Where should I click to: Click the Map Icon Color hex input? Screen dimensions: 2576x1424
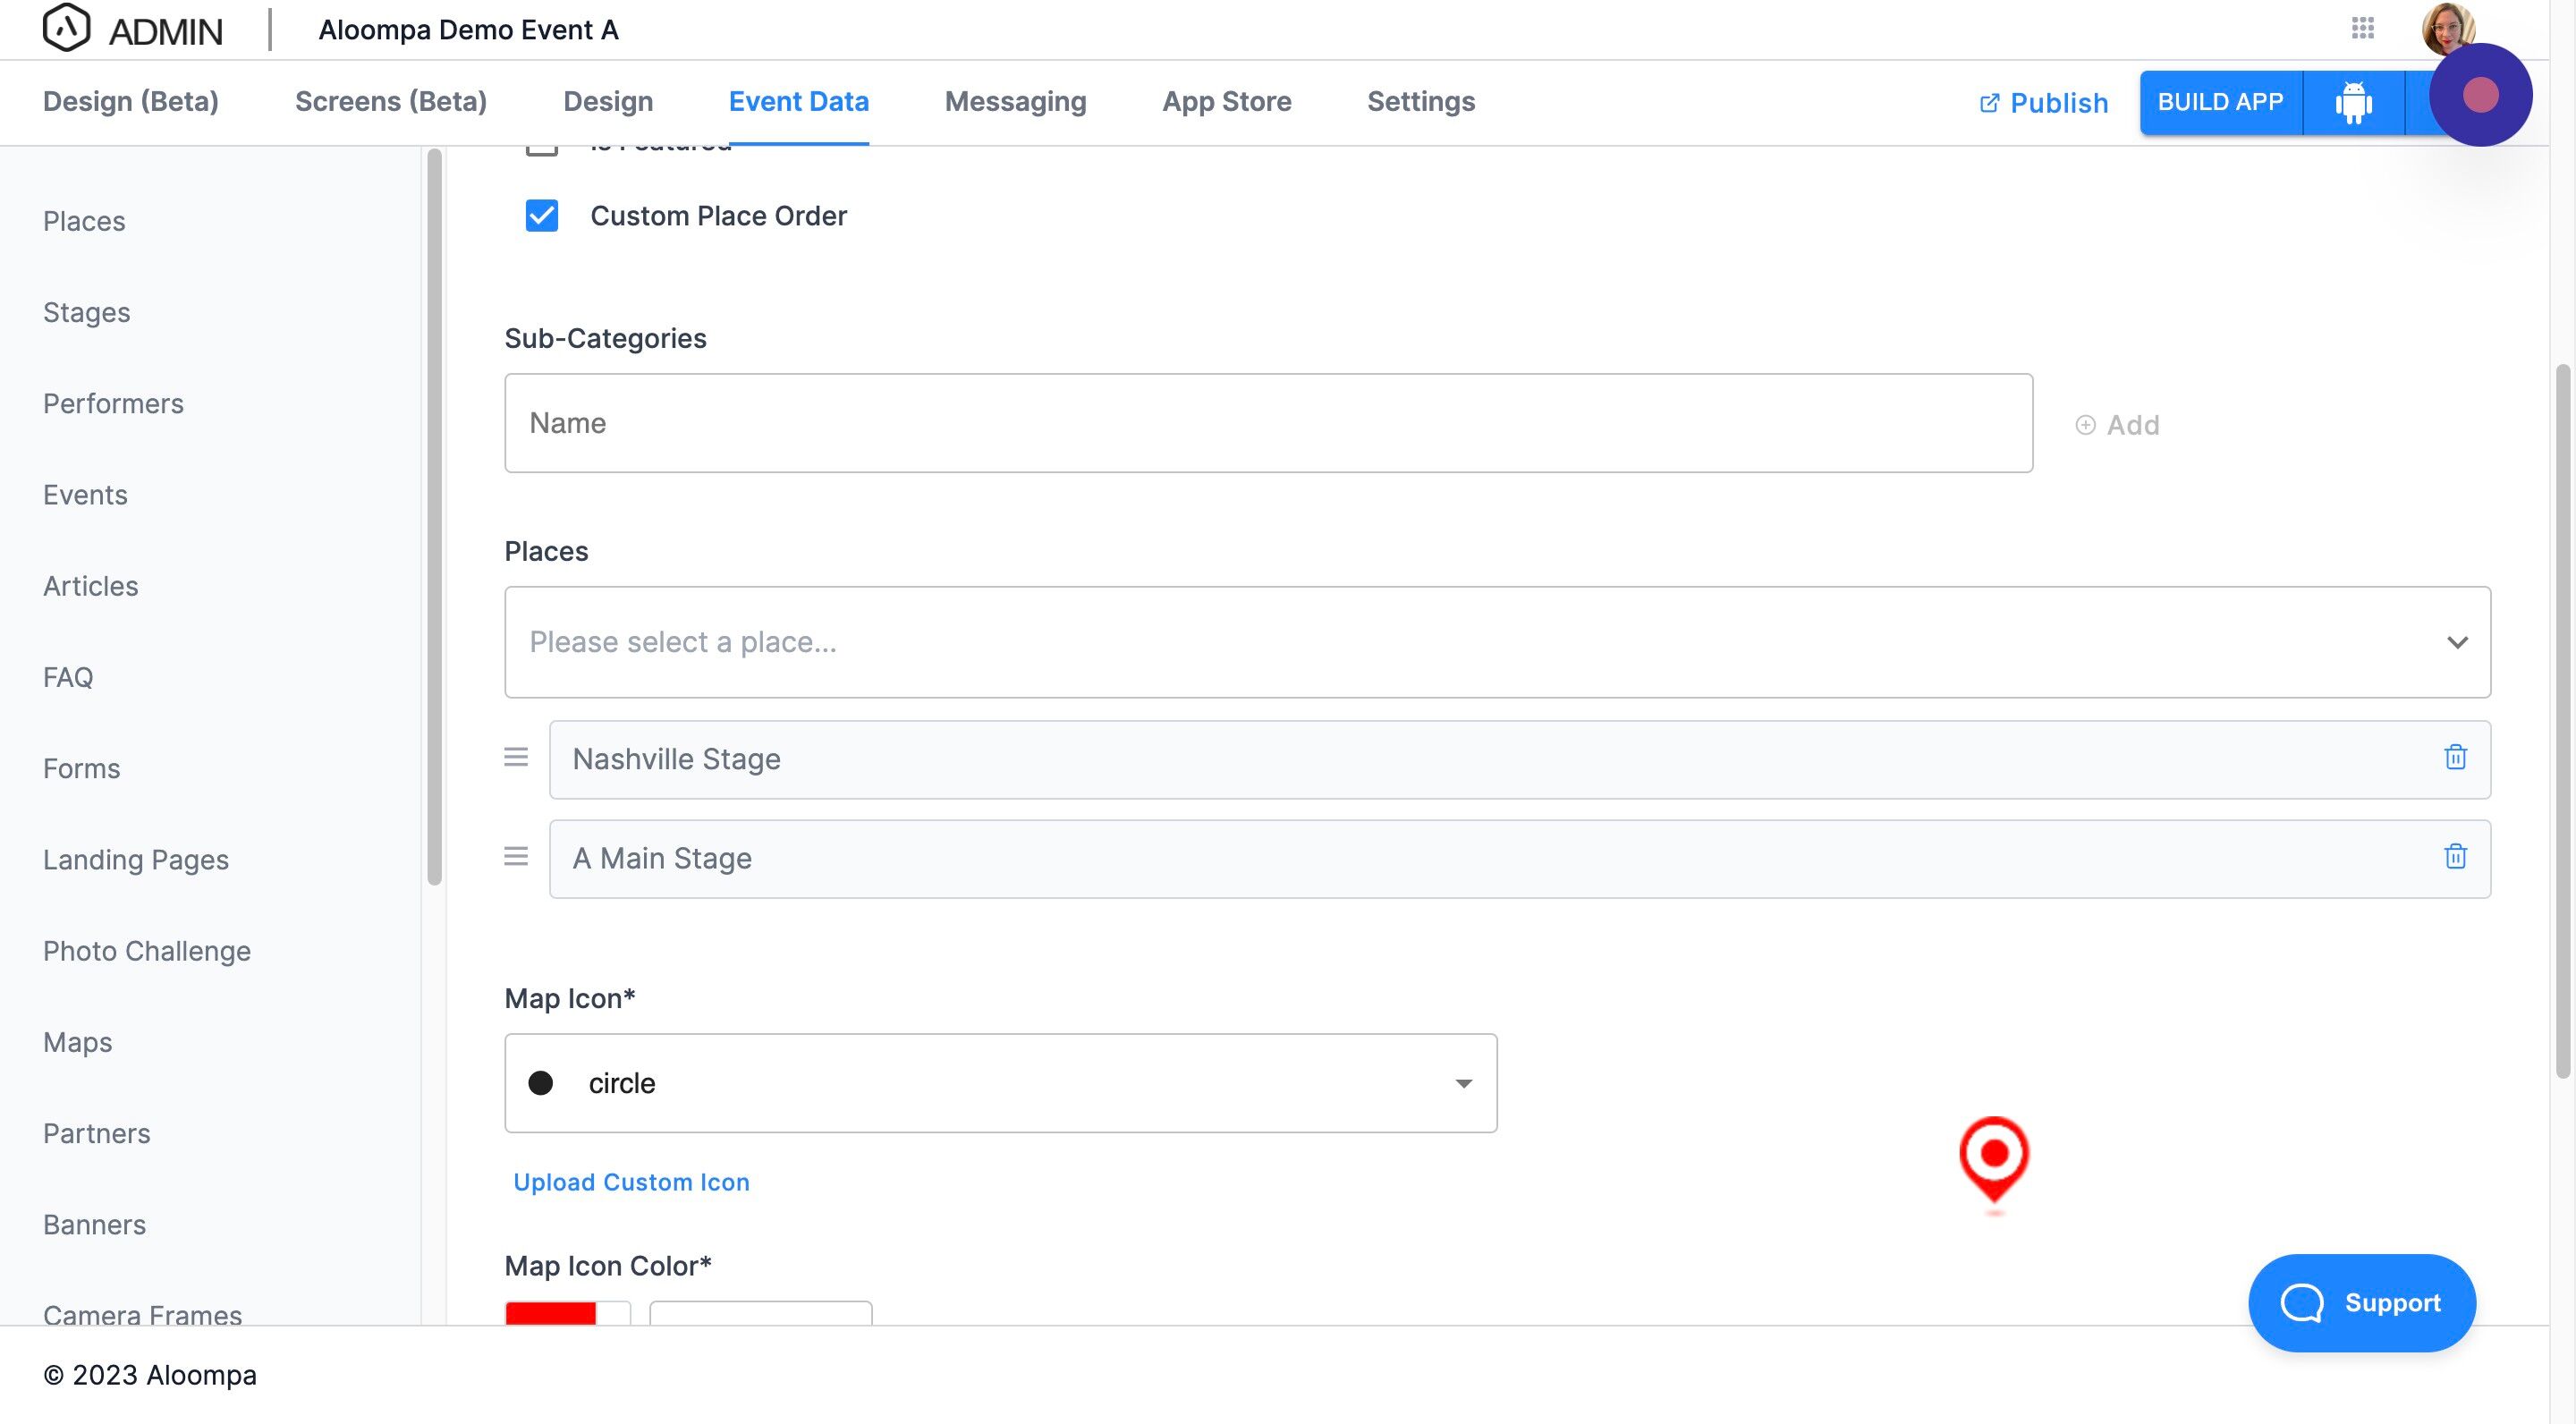[x=760, y=1313]
